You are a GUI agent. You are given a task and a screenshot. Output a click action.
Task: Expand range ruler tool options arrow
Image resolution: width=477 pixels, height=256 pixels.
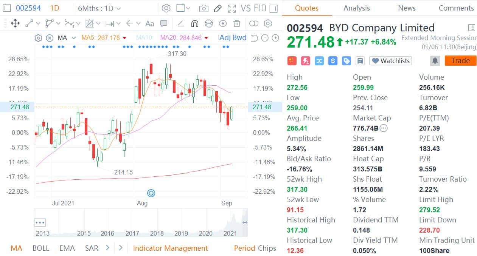118,23
